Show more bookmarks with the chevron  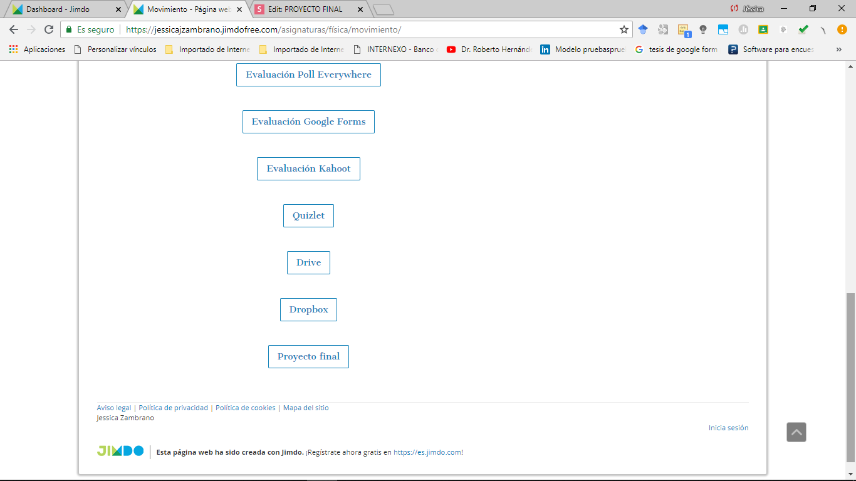click(839, 49)
